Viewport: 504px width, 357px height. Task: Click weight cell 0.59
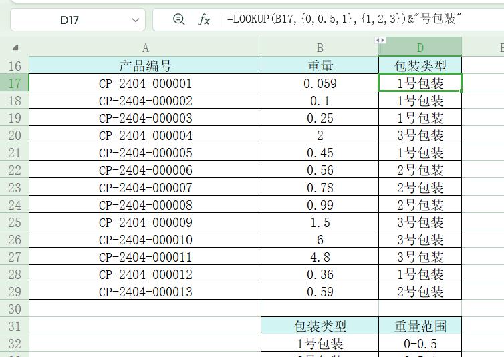click(320, 291)
